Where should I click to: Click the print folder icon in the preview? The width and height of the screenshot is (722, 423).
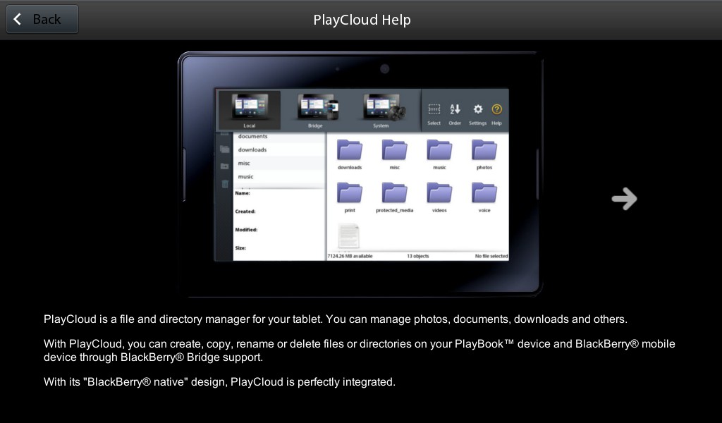coord(350,193)
